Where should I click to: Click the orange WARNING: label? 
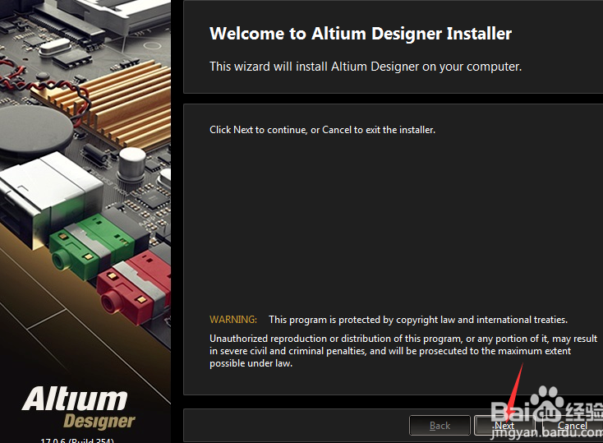coord(233,320)
